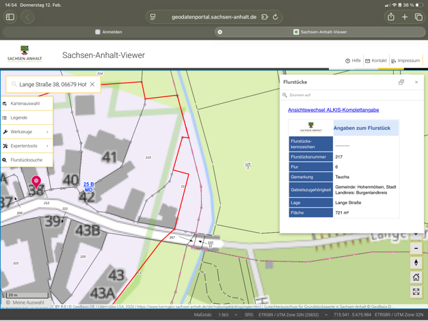The height and width of the screenshot is (321, 428).
Task: Open the SRS coordinate system dropdown
Action: click(291, 315)
